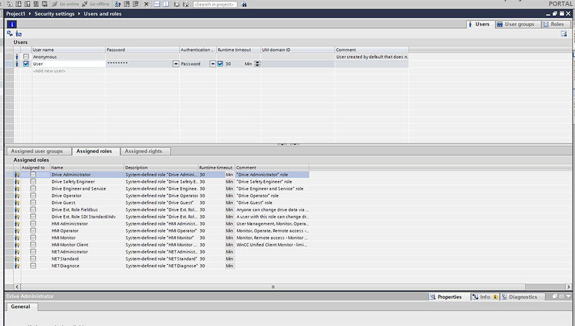Switch to the Users tab

pyautogui.click(x=479, y=24)
